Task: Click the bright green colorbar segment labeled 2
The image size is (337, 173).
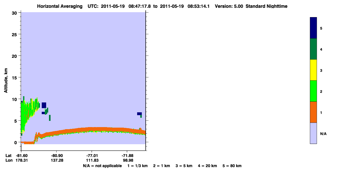Action: [x=313, y=91]
